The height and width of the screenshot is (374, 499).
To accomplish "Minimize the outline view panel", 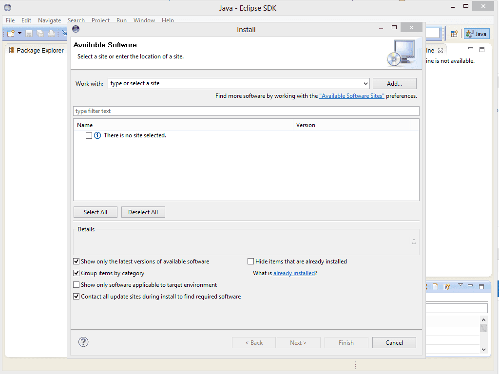I will [471, 49].
